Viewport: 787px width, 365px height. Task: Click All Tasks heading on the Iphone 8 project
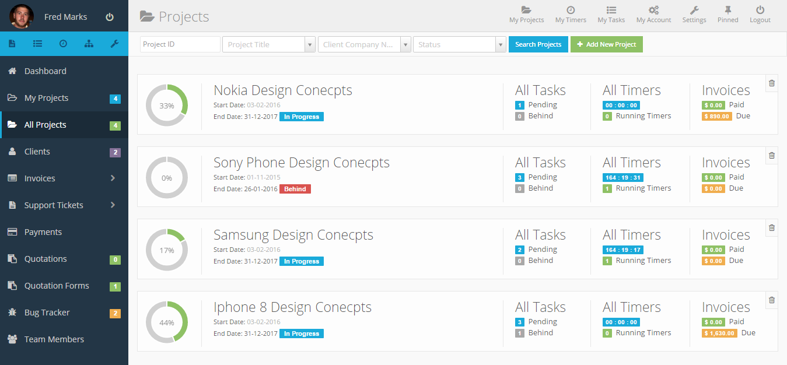click(x=540, y=307)
